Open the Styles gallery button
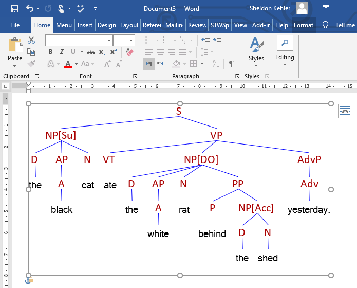The image size is (357, 288). click(256, 52)
